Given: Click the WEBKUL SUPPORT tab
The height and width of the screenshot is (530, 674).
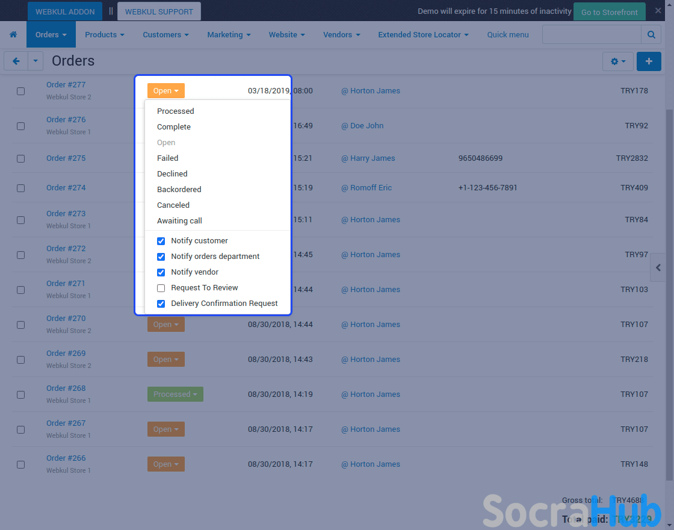Looking at the screenshot, I should coord(159,11).
